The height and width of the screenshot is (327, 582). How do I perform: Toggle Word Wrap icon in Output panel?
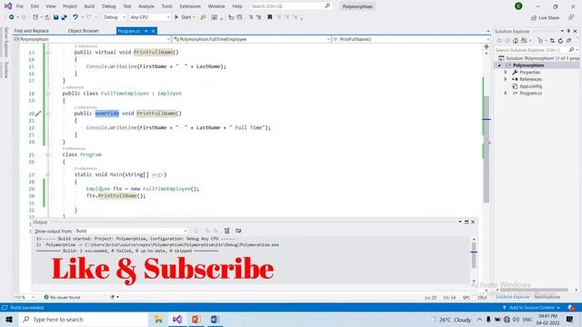[238, 231]
